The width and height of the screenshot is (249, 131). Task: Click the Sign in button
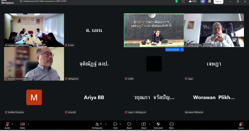[218, 2]
